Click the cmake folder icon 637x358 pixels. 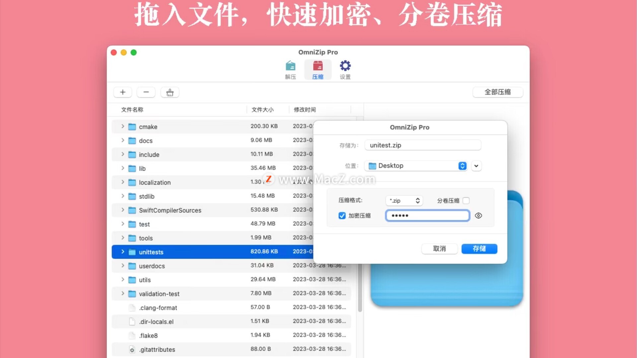(x=132, y=127)
